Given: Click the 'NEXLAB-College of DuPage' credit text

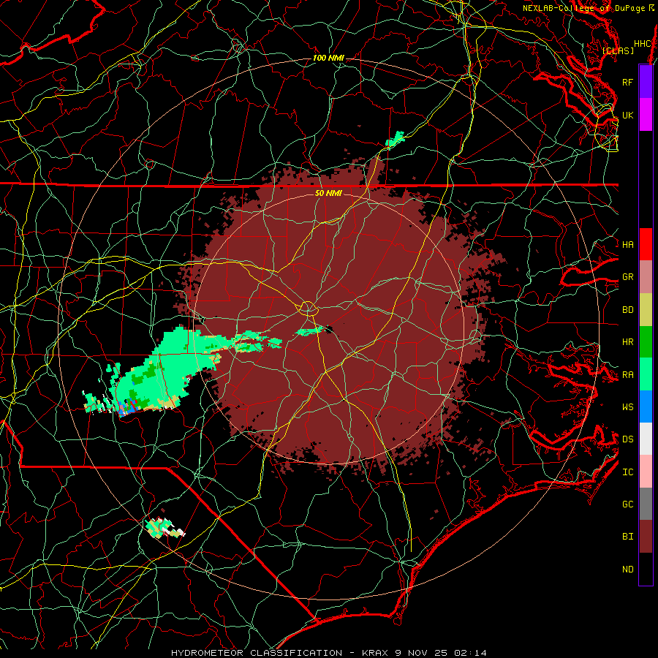Looking at the screenshot, I should 583,8.
